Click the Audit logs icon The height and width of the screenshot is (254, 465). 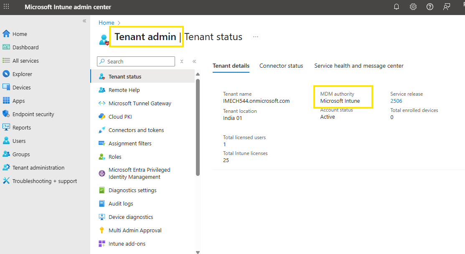pos(102,203)
